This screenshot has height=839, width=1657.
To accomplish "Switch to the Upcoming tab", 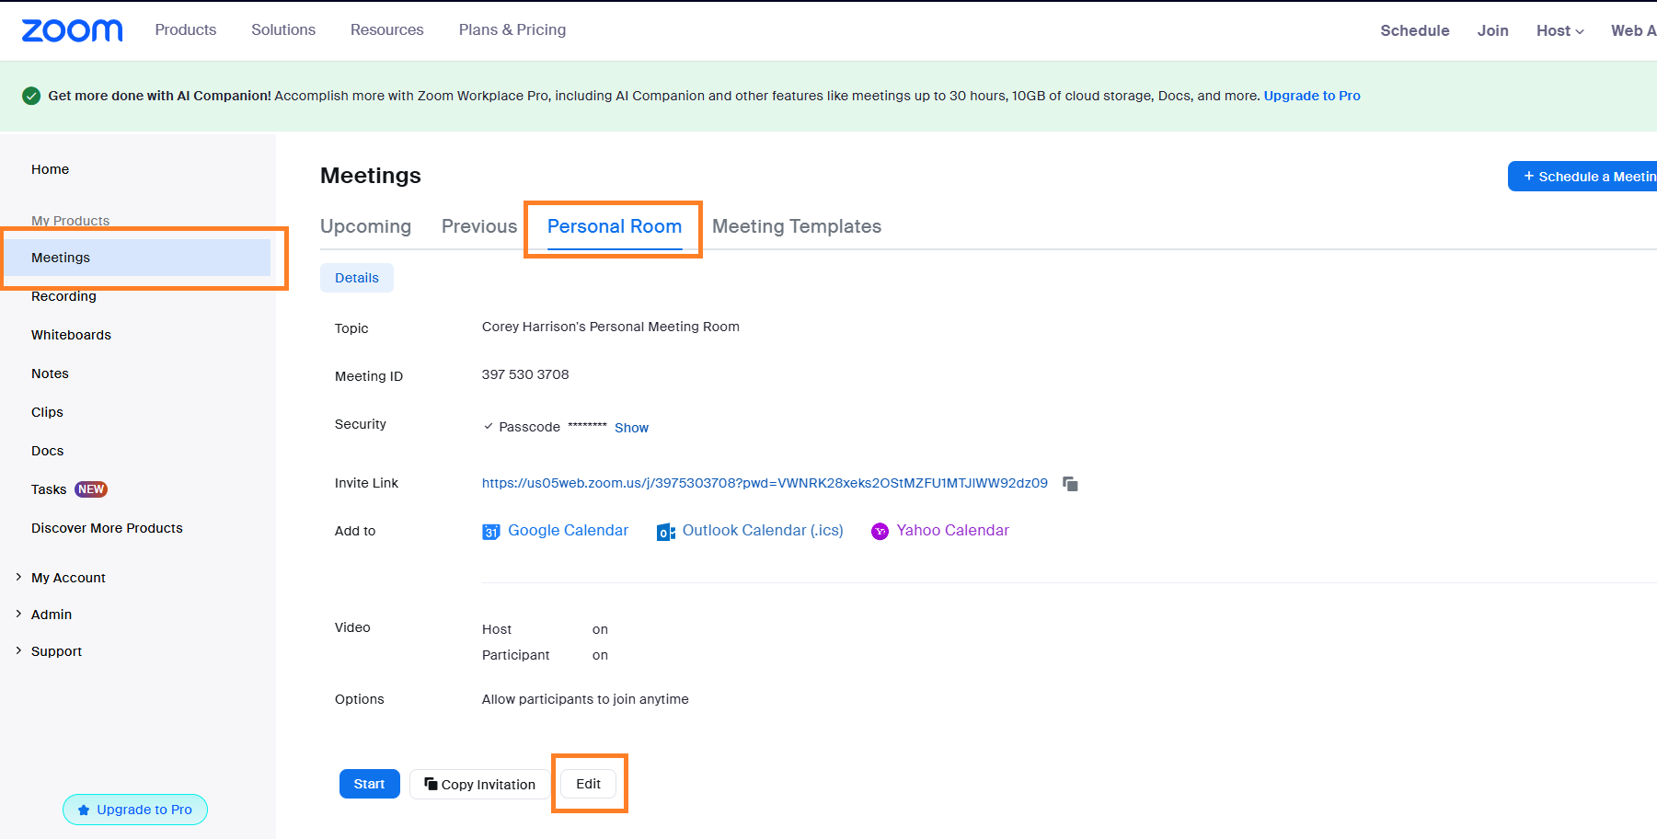I will [365, 226].
